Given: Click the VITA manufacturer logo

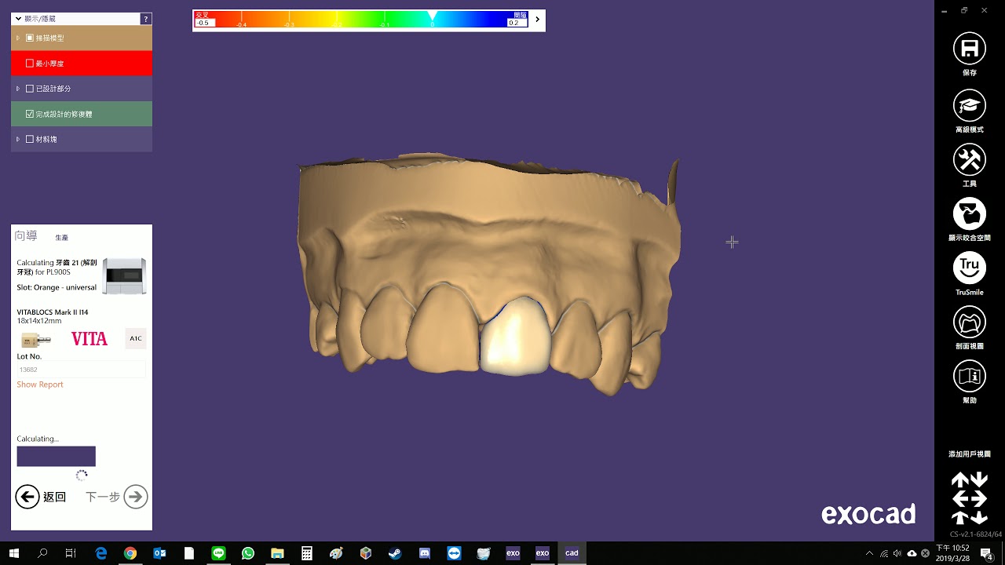Looking at the screenshot, I should click(89, 339).
